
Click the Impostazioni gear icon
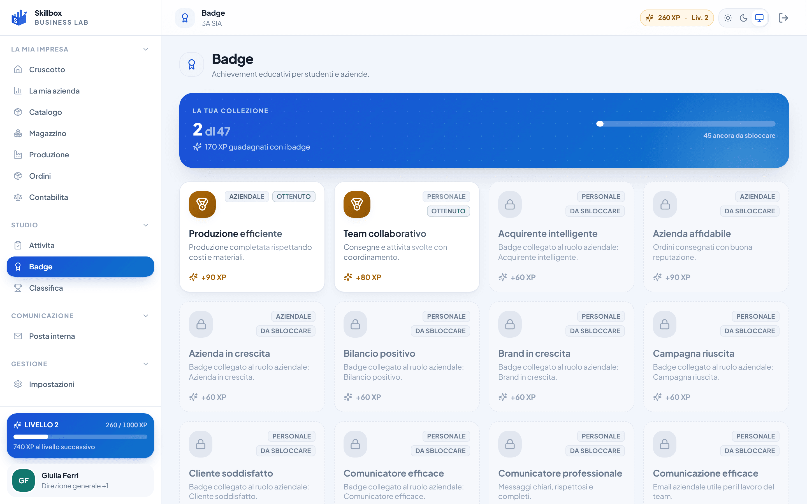click(18, 384)
